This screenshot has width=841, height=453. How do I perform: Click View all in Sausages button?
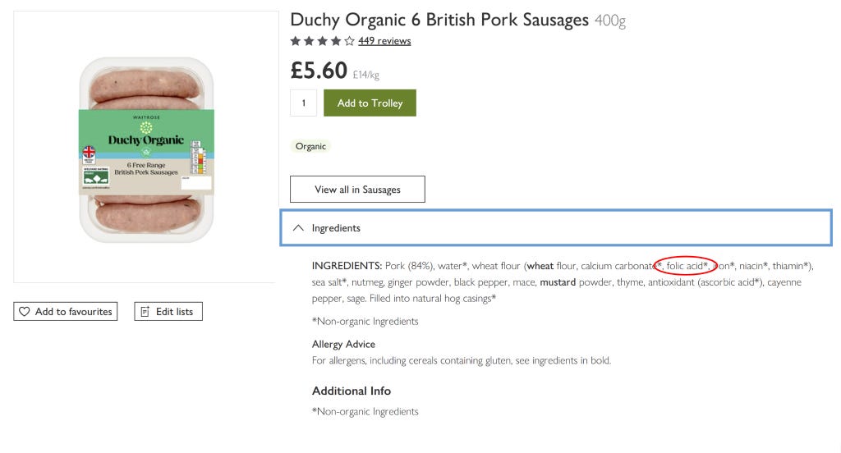click(357, 190)
